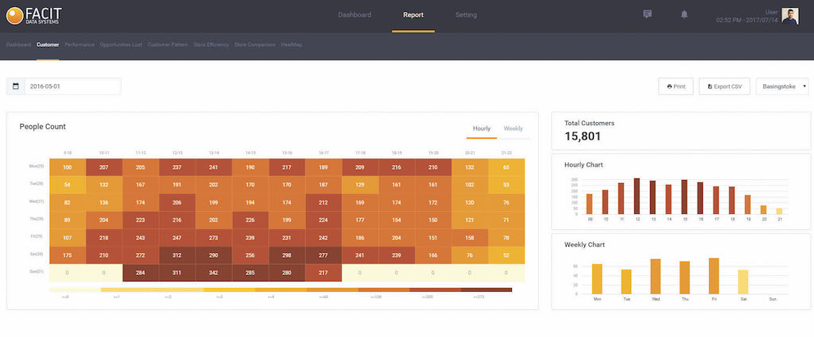Image resolution: width=814 pixels, height=337 pixels.
Task: Open the Basingstoke store dropdown
Action: pyautogui.click(x=782, y=86)
